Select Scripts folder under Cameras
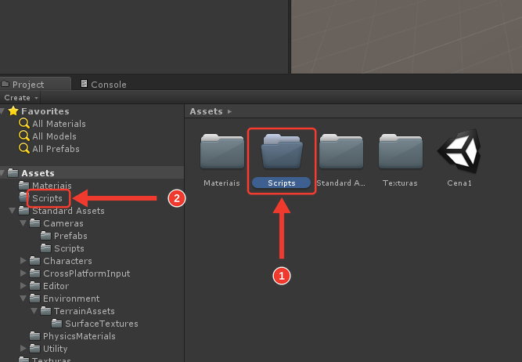 69,248
